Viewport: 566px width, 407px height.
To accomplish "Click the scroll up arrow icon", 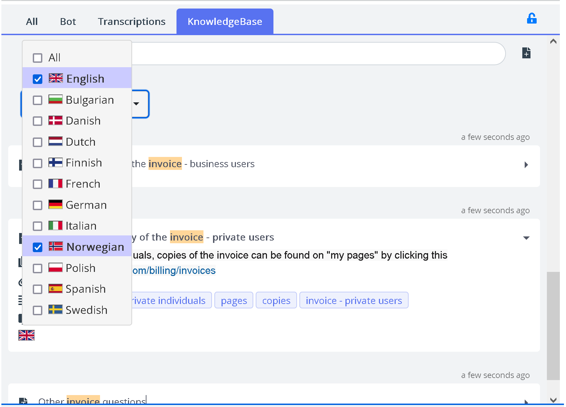I will [x=553, y=42].
